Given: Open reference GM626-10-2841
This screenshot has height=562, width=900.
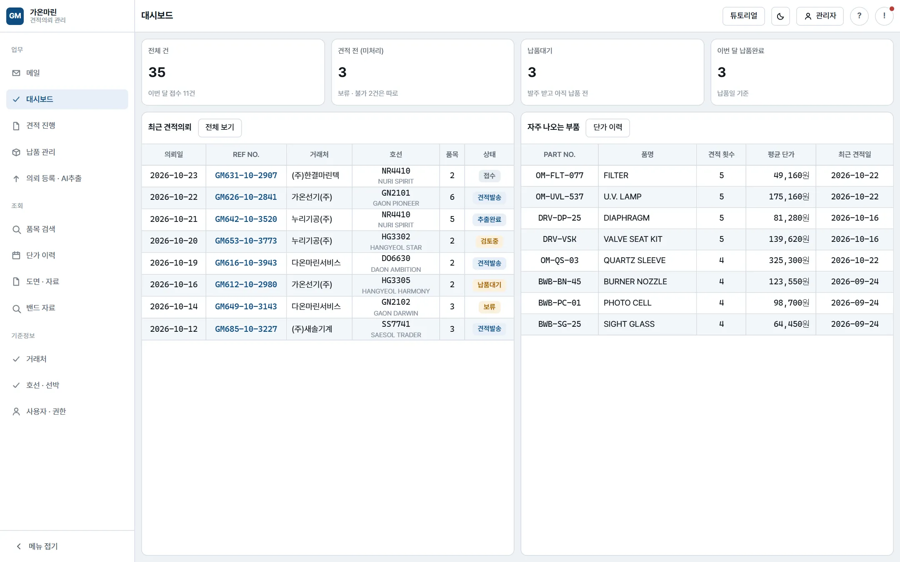Looking at the screenshot, I should (x=246, y=197).
